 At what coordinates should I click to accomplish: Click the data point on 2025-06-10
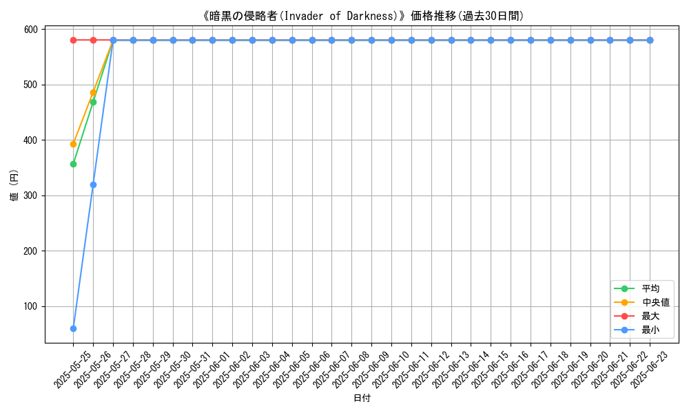tap(391, 41)
